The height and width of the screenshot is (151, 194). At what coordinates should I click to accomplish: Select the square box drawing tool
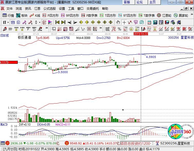point(53,29)
